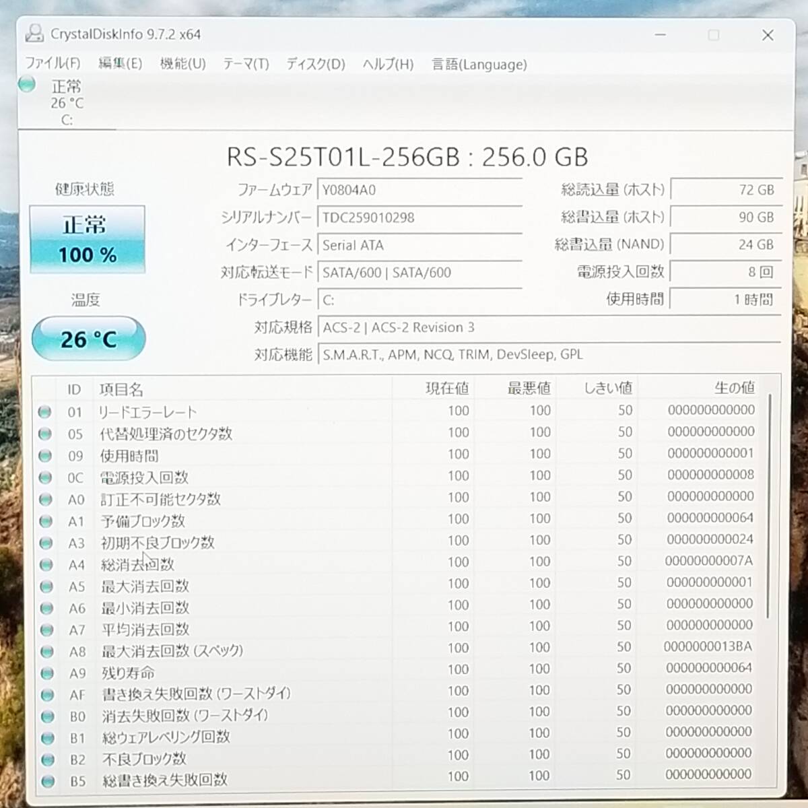808x808 pixels.
Task: Click status dot for B2 不良ブロック数
Action: coord(47,760)
